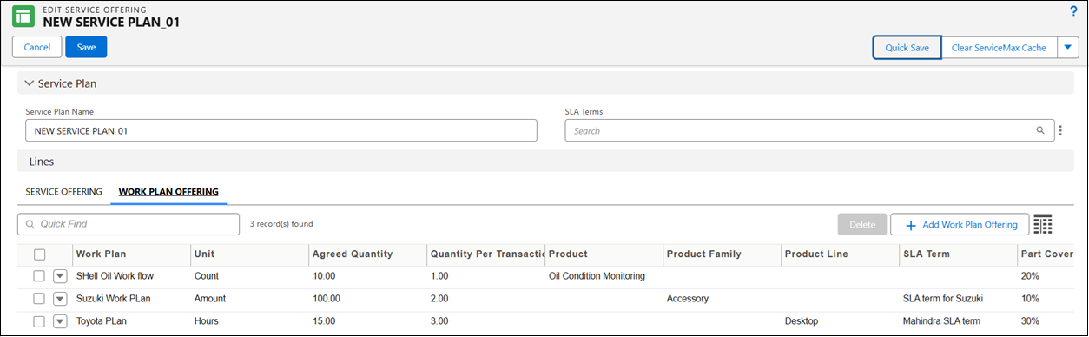Click the Mahindra SLA term cell
The height and width of the screenshot is (337, 1089).
click(941, 321)
